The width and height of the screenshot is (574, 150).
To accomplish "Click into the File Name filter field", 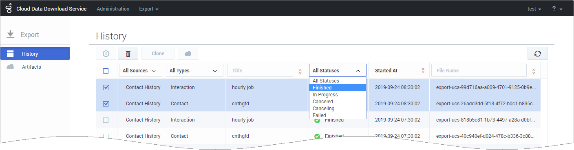I will pos(479,70).
